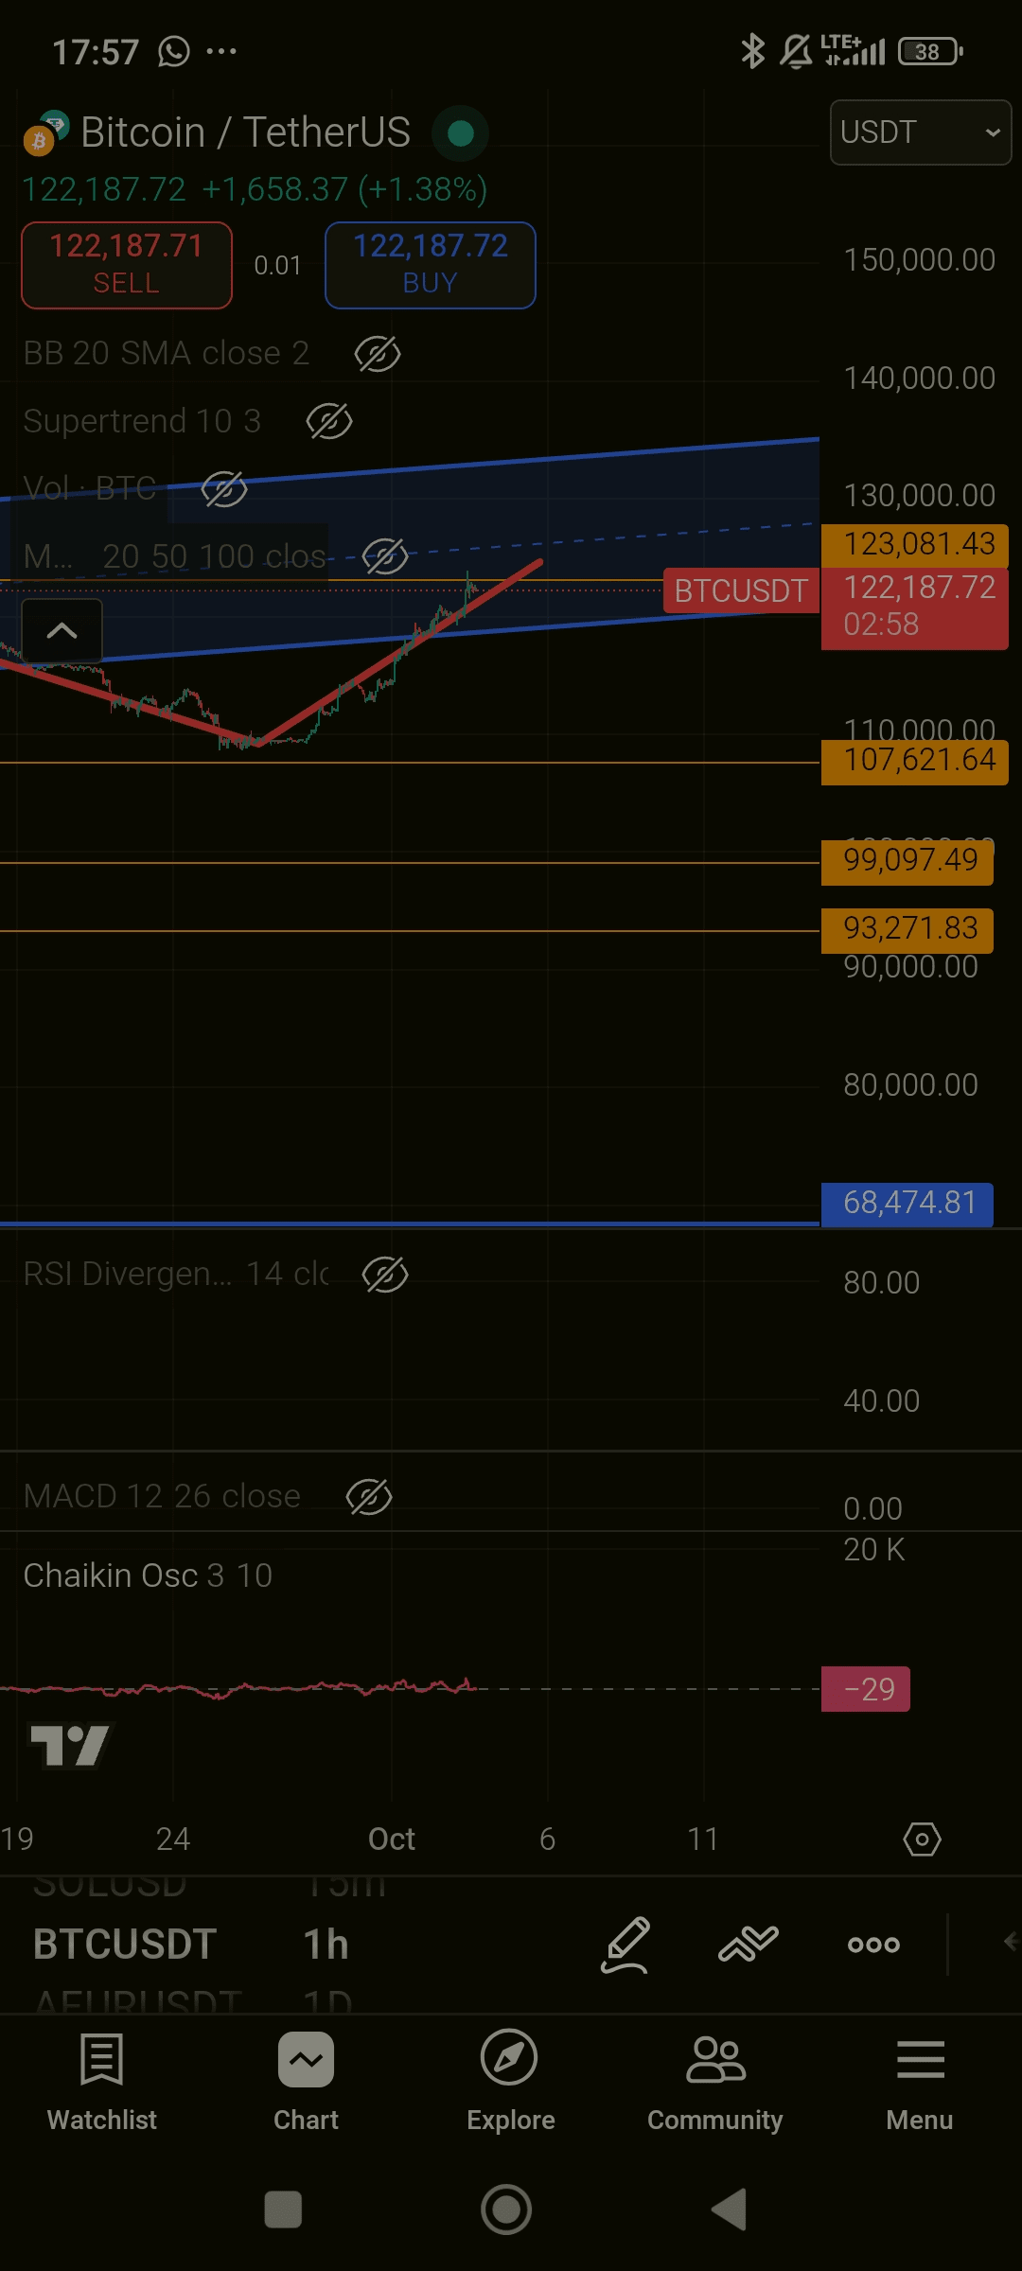
Task: Change the 1h timeframe selector
Action: [326, 1945]
